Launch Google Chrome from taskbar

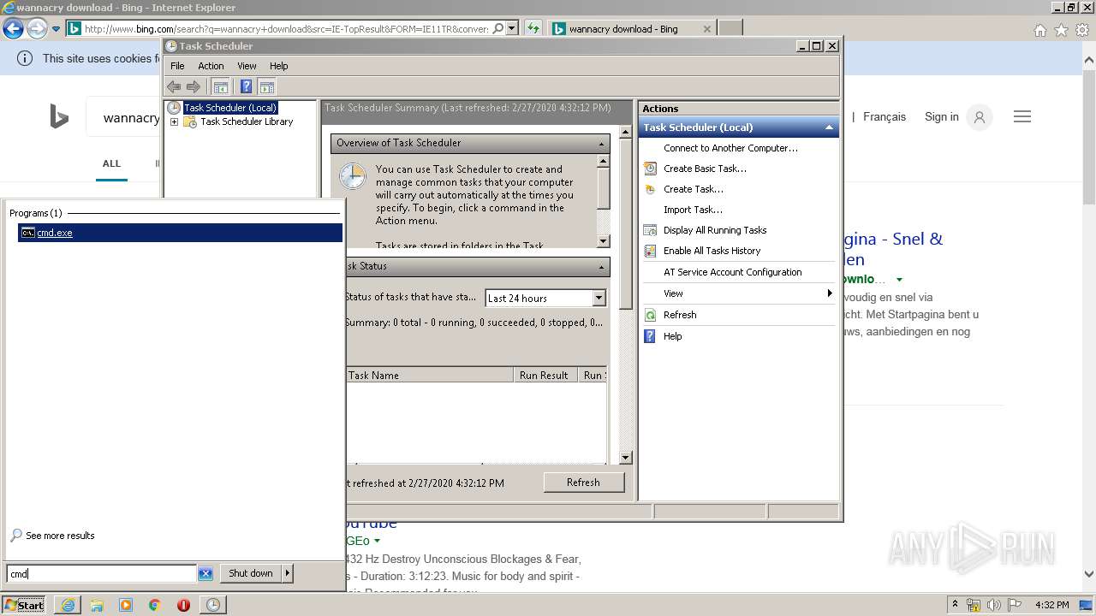155,605
